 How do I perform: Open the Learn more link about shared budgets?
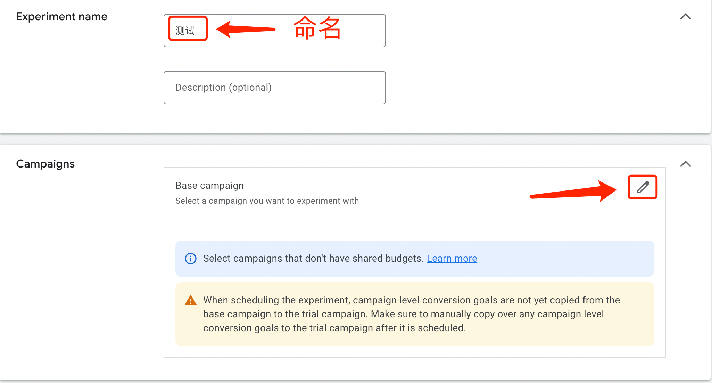click(452, 259)
